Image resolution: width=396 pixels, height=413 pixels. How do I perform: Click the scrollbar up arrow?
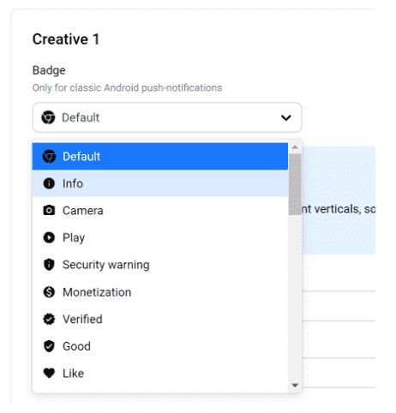(295, 147)
